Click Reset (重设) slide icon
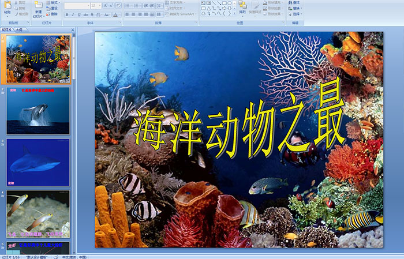This screenshot has width=404, height=259. coord(48,9)
